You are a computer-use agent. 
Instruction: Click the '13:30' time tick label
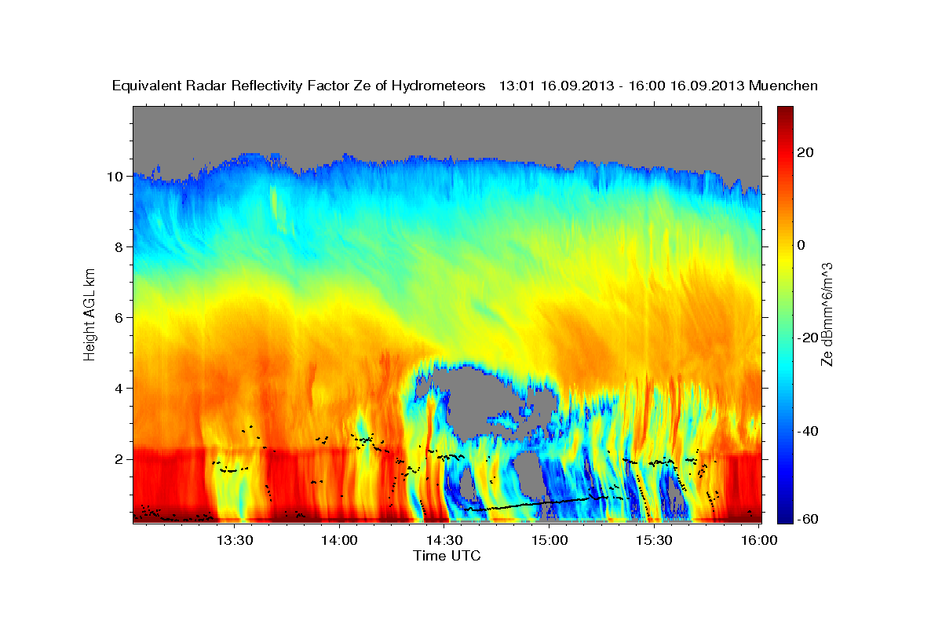[x=235, y=541]
